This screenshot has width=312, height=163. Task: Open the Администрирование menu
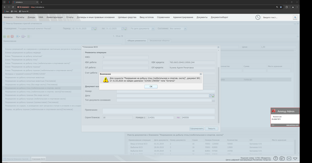click(183, 17)
